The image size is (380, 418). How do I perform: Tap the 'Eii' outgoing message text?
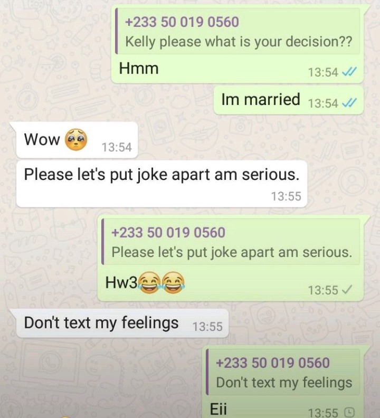click(218, 409)
